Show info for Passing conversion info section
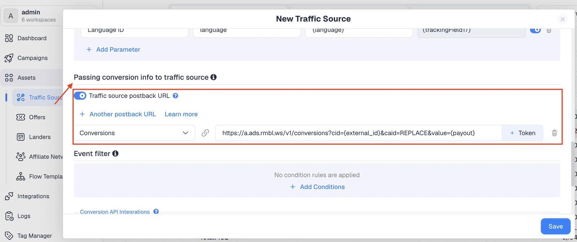This screenshot has width=577, height=242. [x=213, y=77]
